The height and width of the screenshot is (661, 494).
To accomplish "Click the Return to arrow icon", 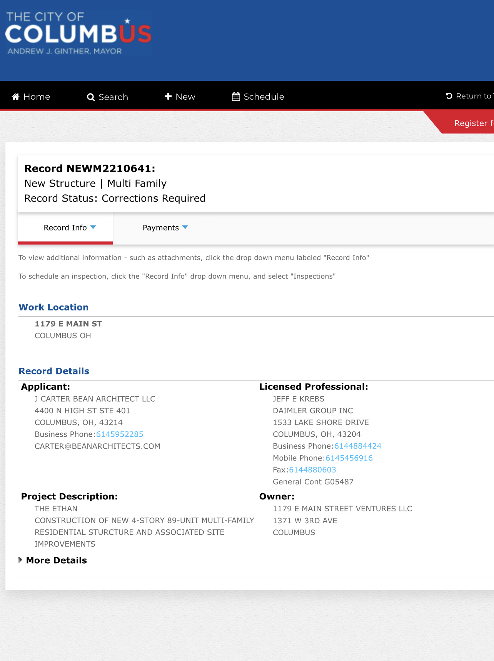I will click(x=449, y=96).
